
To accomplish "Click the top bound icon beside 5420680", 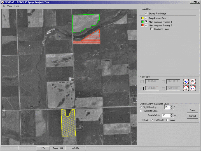I will (163, 88).
